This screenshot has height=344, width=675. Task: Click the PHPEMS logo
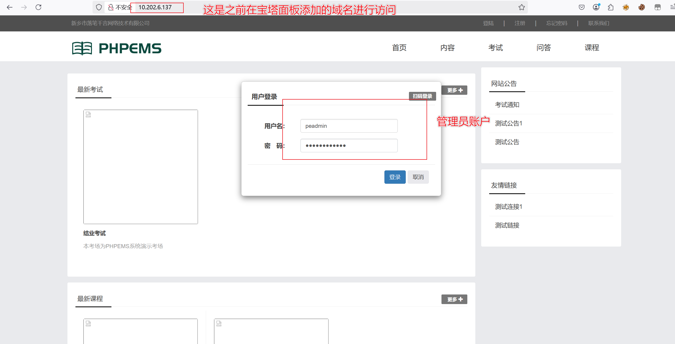[117, 48]
